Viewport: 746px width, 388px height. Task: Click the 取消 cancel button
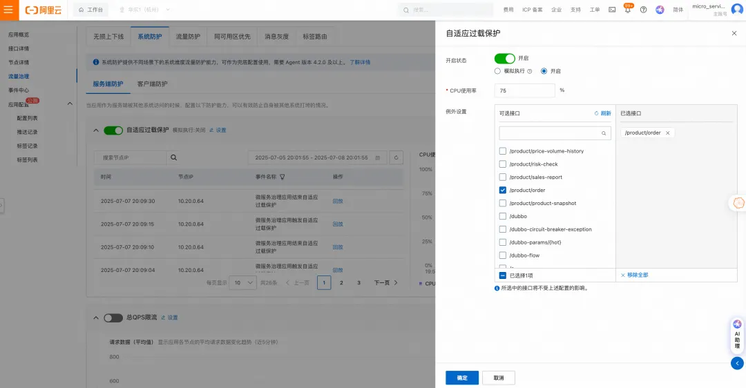(x=499, y=378)
